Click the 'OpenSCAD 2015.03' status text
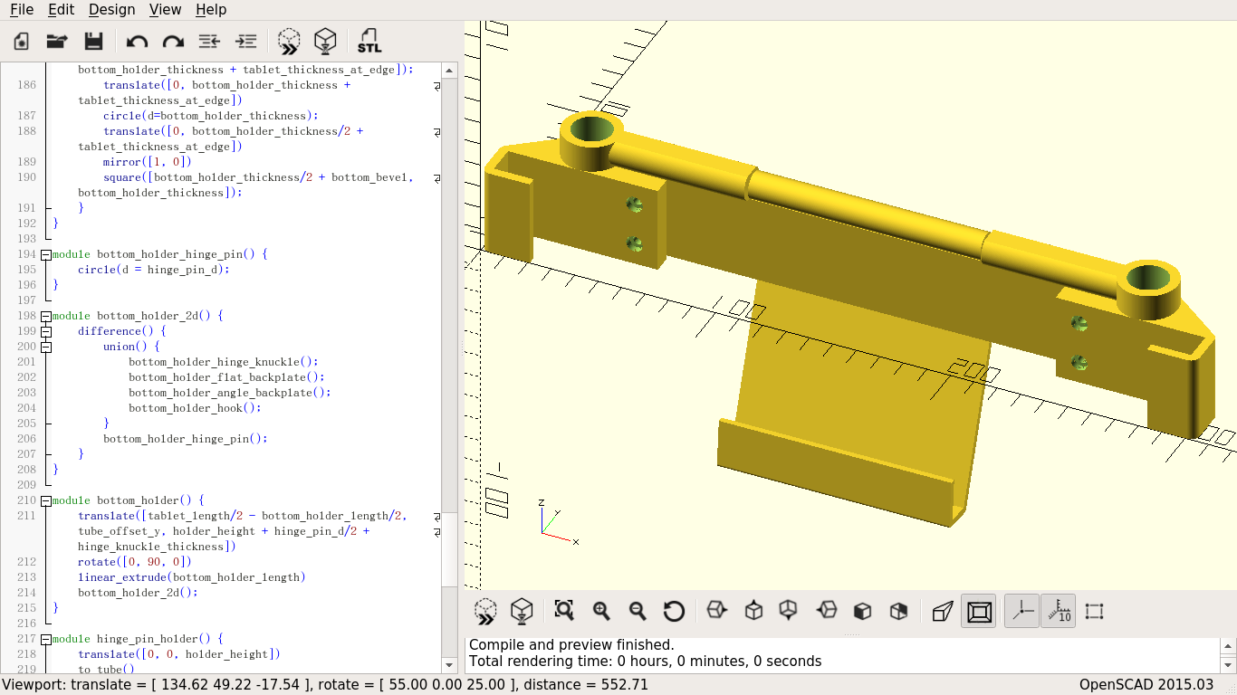The height and width of the screenshot is (695, 1237). pyautogui.click(x=1146, y=685)
